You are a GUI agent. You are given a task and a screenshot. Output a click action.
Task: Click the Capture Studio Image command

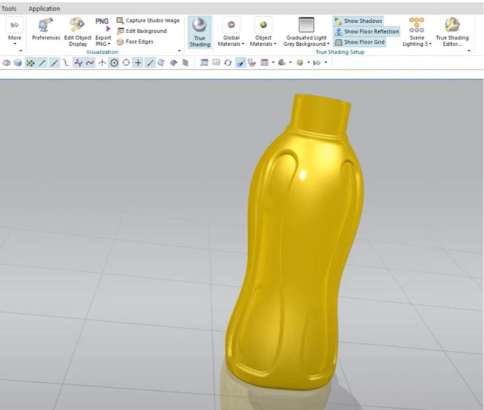pyautogui.click(x=148, y=21)
